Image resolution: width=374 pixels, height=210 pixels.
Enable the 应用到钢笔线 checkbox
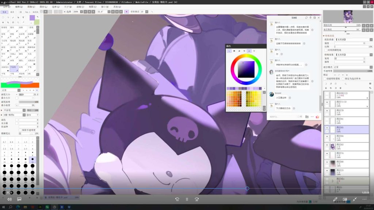point(326,50)
